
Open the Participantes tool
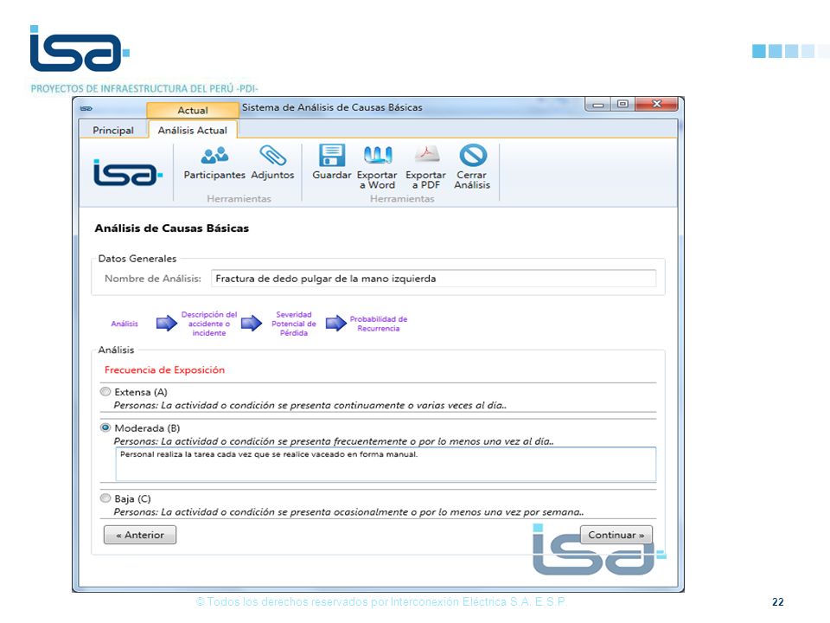pos(214,164)
